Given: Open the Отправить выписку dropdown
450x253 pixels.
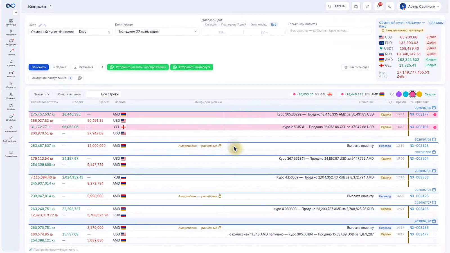Looking at the screenshot, I should click(x=192, y=67).
